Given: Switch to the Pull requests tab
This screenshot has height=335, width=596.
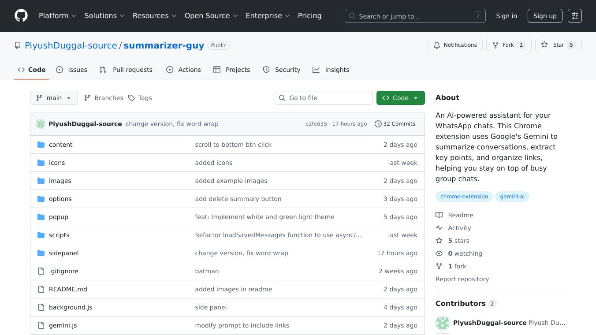Looking at the screenshot, I should click(126, 70).
